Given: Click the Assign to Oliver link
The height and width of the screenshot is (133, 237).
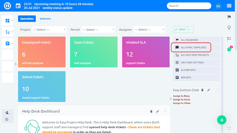Looking at the screenshot, I should tap(182, 103).
